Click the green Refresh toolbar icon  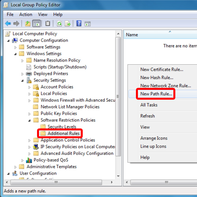tap(59, 24)
